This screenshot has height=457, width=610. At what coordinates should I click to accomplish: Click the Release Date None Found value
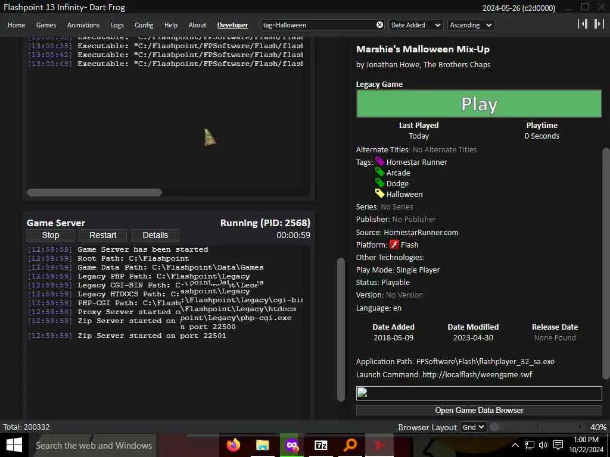point(555,338)
